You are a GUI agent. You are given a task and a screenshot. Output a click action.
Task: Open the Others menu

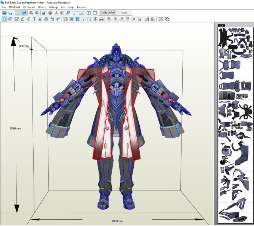pos(41,7)
